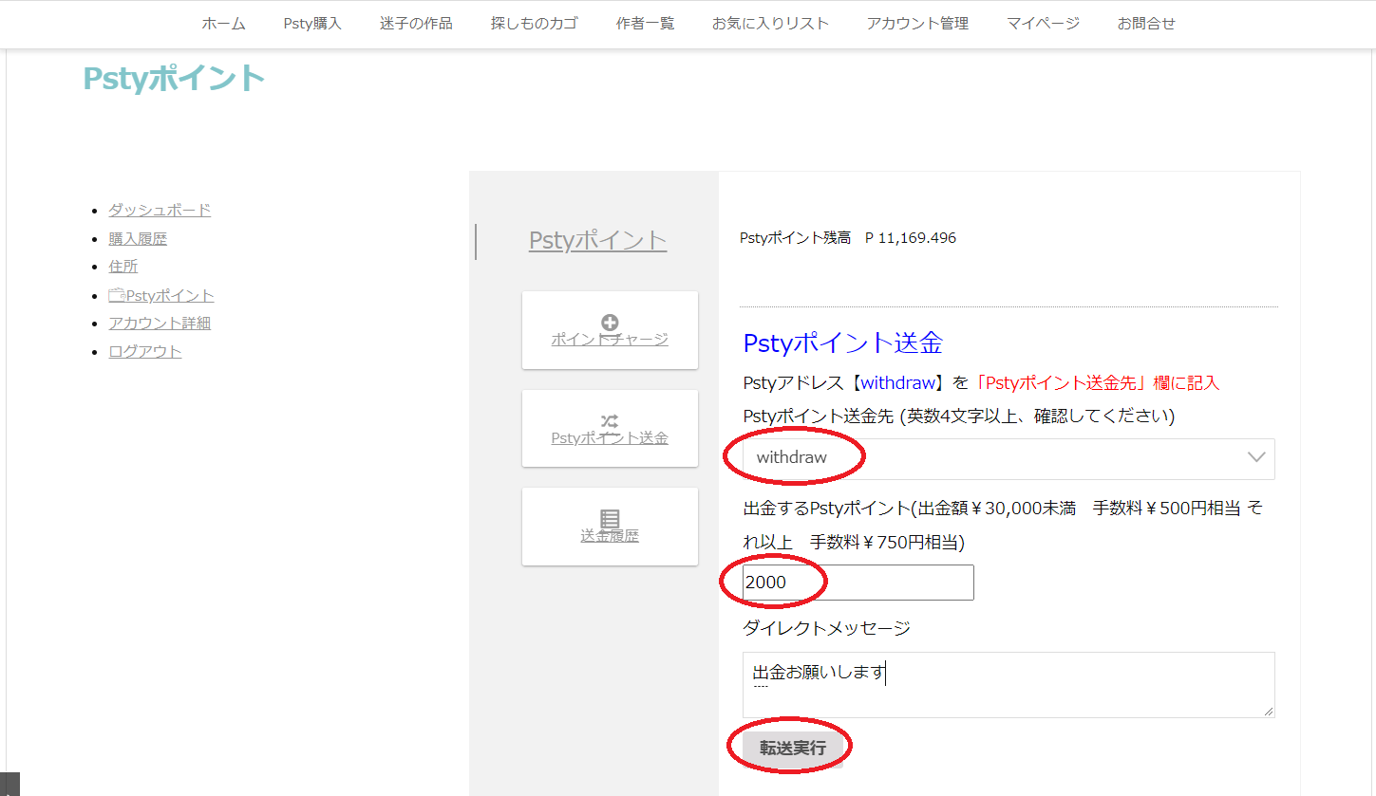
Task: Open 購入履歴 sidebar link
Action: 138,239
